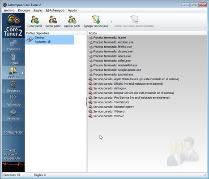Click the service icon beside WSearch
This screenshot has width=209, height=179.
90,112
